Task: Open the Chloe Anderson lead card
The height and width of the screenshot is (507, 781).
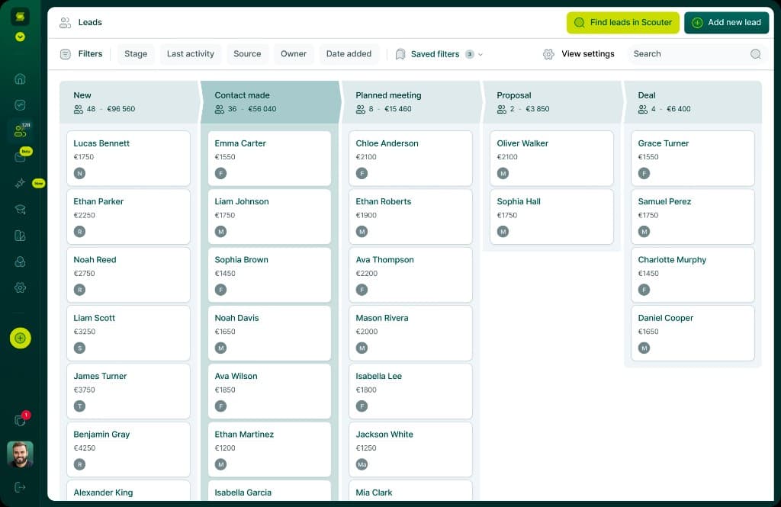Action: [x=410, y=159]
